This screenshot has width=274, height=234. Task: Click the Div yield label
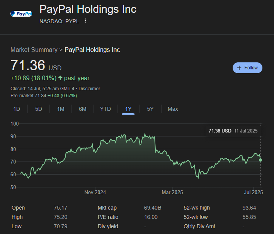(x=108, y=226)
